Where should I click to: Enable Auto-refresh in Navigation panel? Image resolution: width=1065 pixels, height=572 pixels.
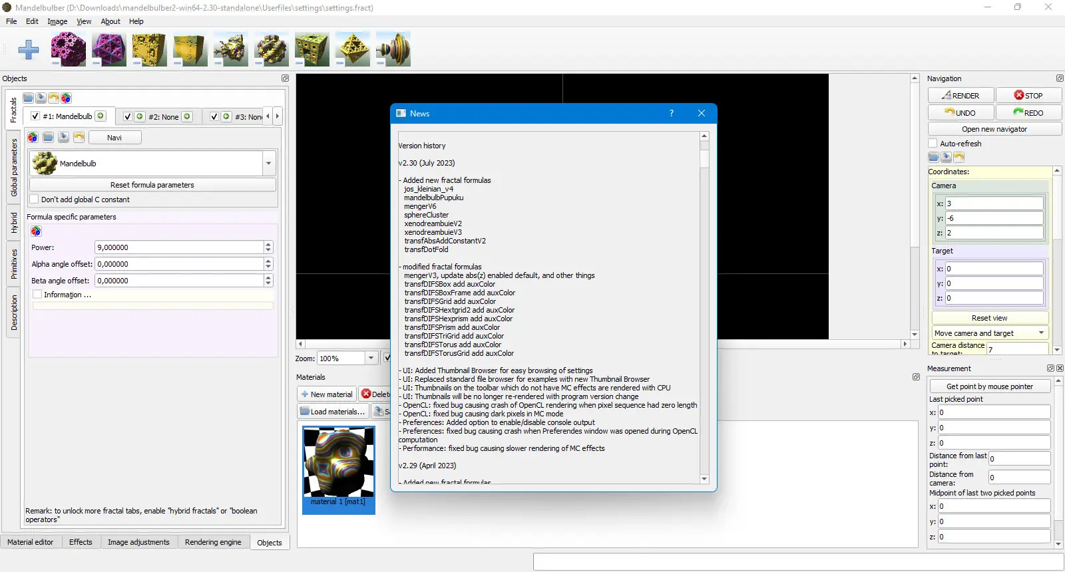click(x=933, y=144)
